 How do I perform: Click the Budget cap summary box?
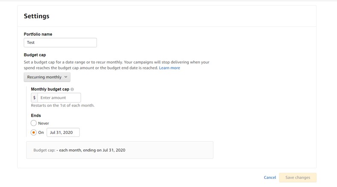(120, 150)
